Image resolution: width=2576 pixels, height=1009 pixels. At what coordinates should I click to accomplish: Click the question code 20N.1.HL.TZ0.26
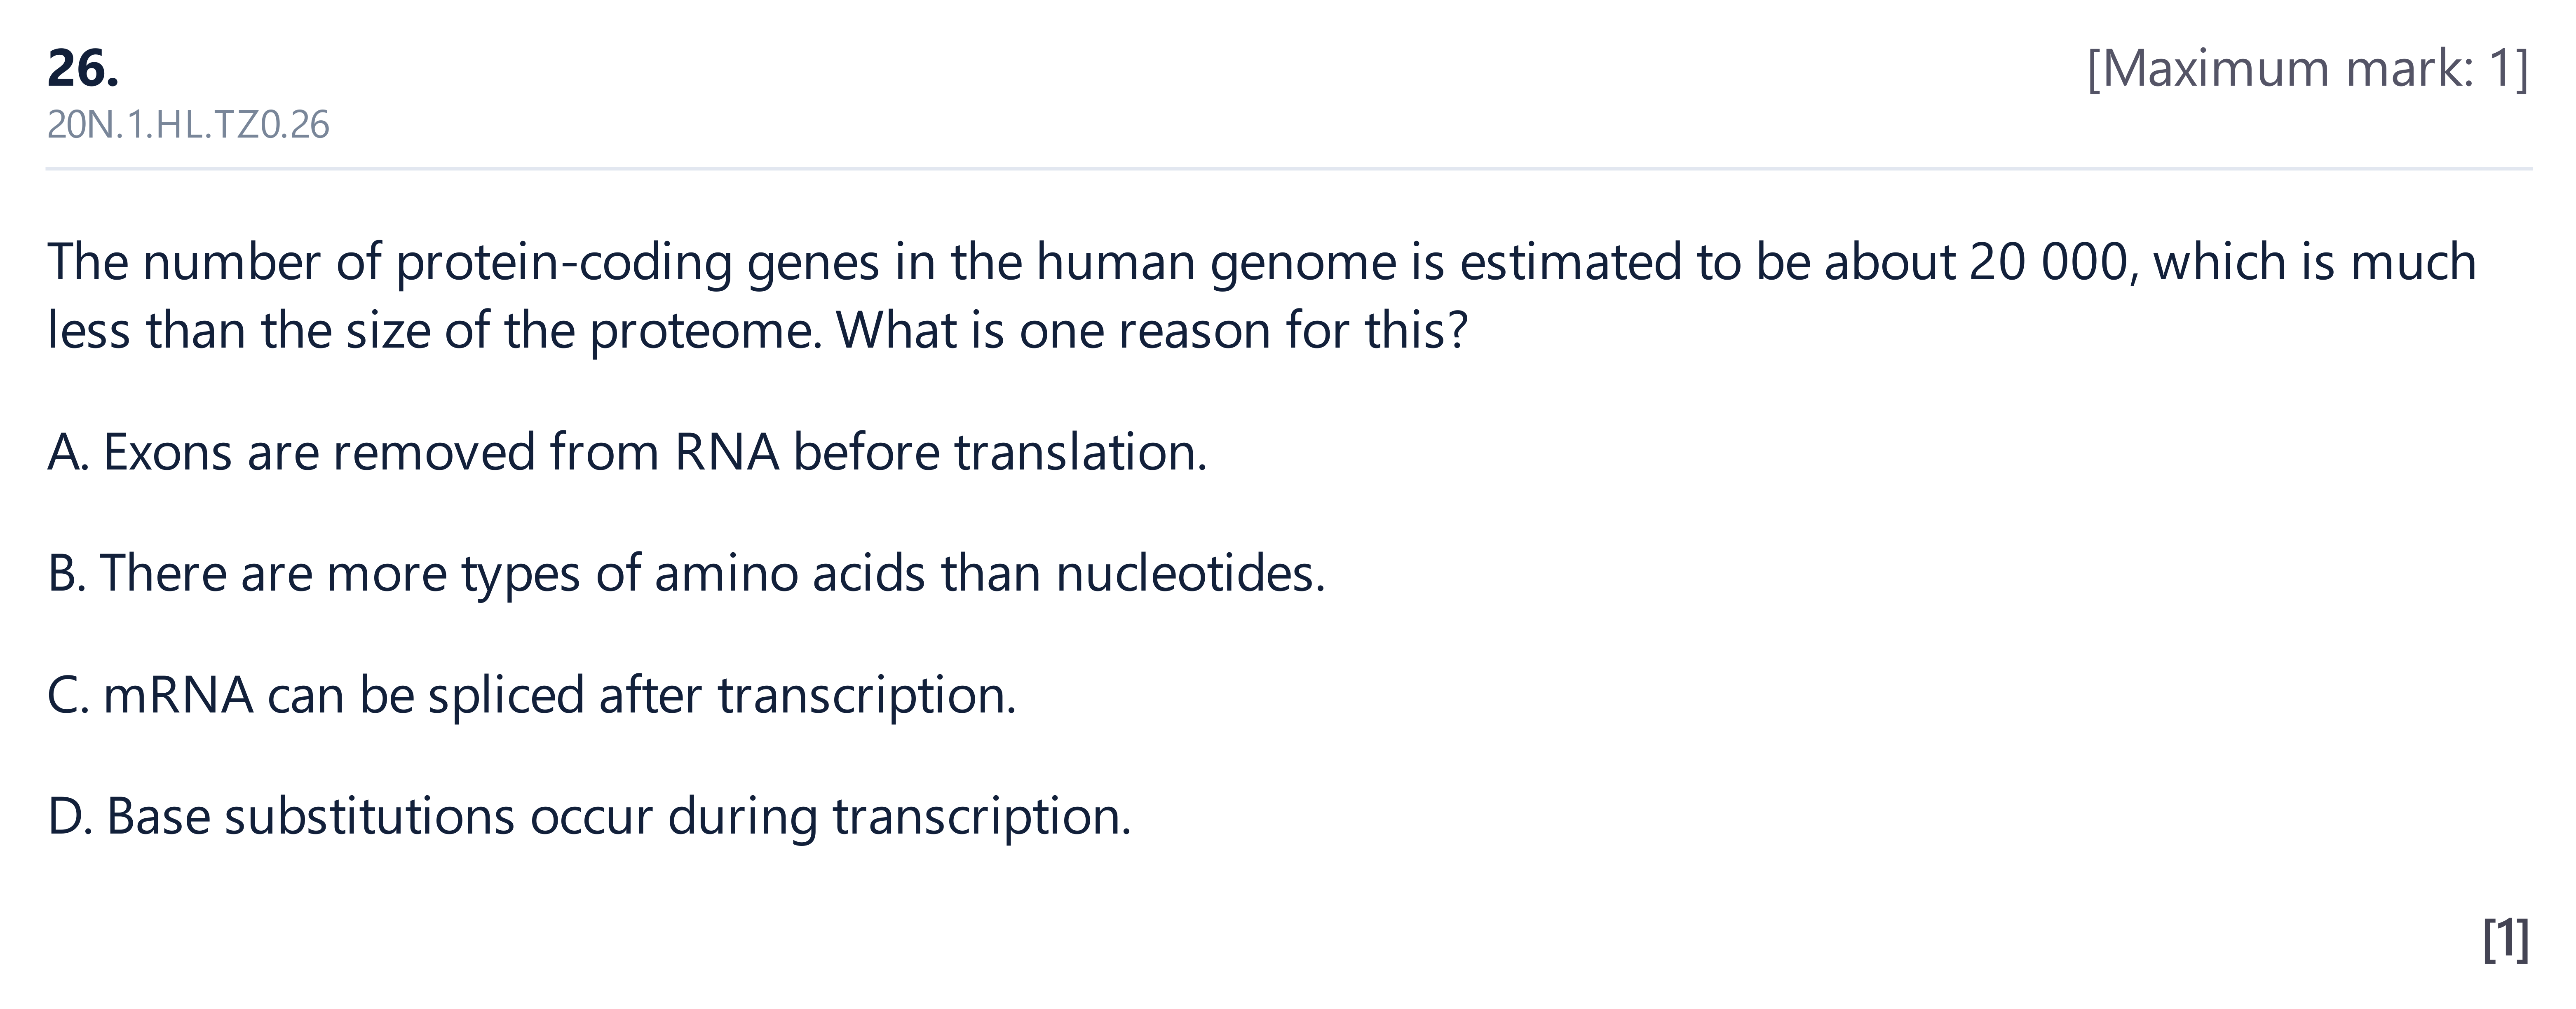[188, 125]
